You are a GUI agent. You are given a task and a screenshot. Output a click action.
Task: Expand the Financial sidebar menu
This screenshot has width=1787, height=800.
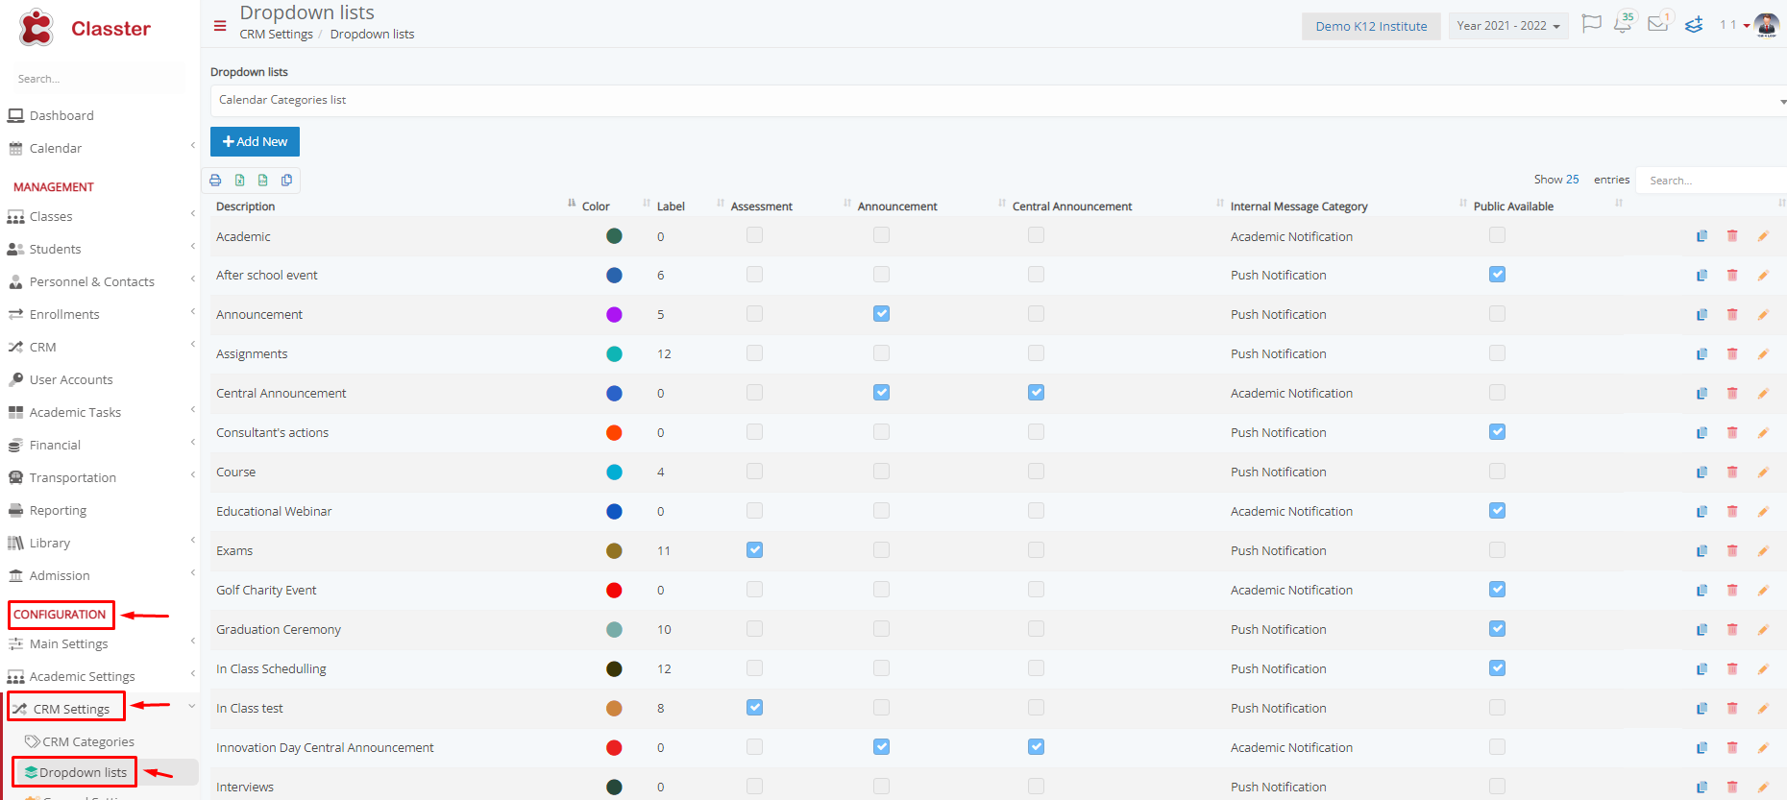click(100, 446)
